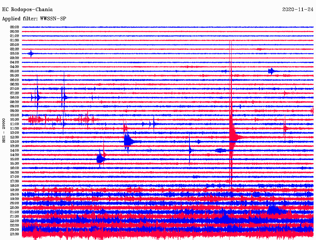Pick the 06:30 time label
Screen dimensions: 316x240
coord(15,84)
